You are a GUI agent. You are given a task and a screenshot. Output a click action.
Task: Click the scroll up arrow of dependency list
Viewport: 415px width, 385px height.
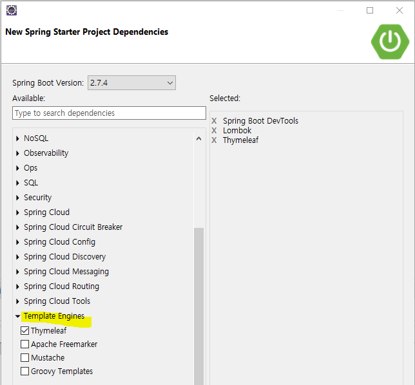tap(198, 138)
